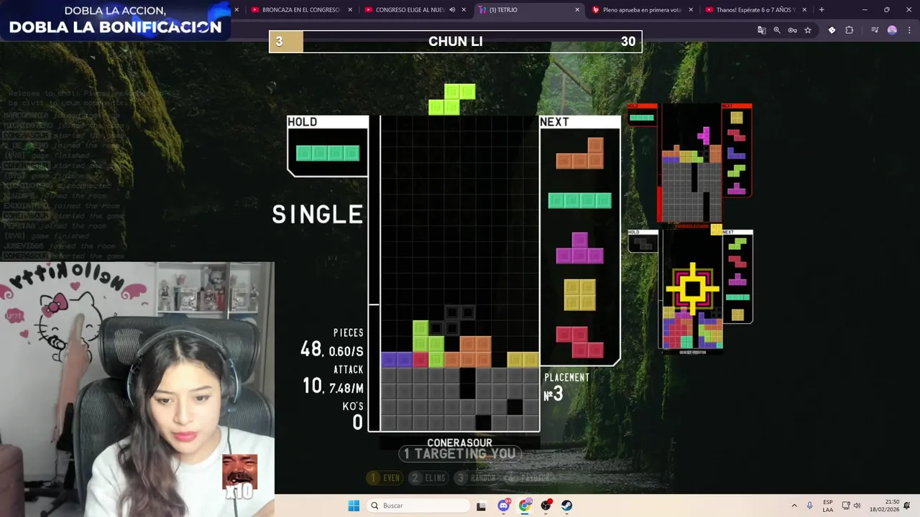Click the PIECES 48 counter
This screenshot has height=517, width=920.
tap(332, 343)
